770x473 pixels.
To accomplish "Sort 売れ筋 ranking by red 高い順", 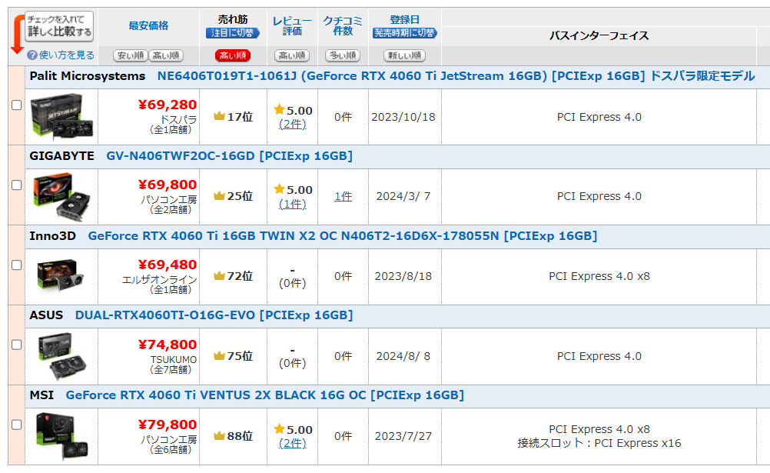I will [x=233, y=55].
